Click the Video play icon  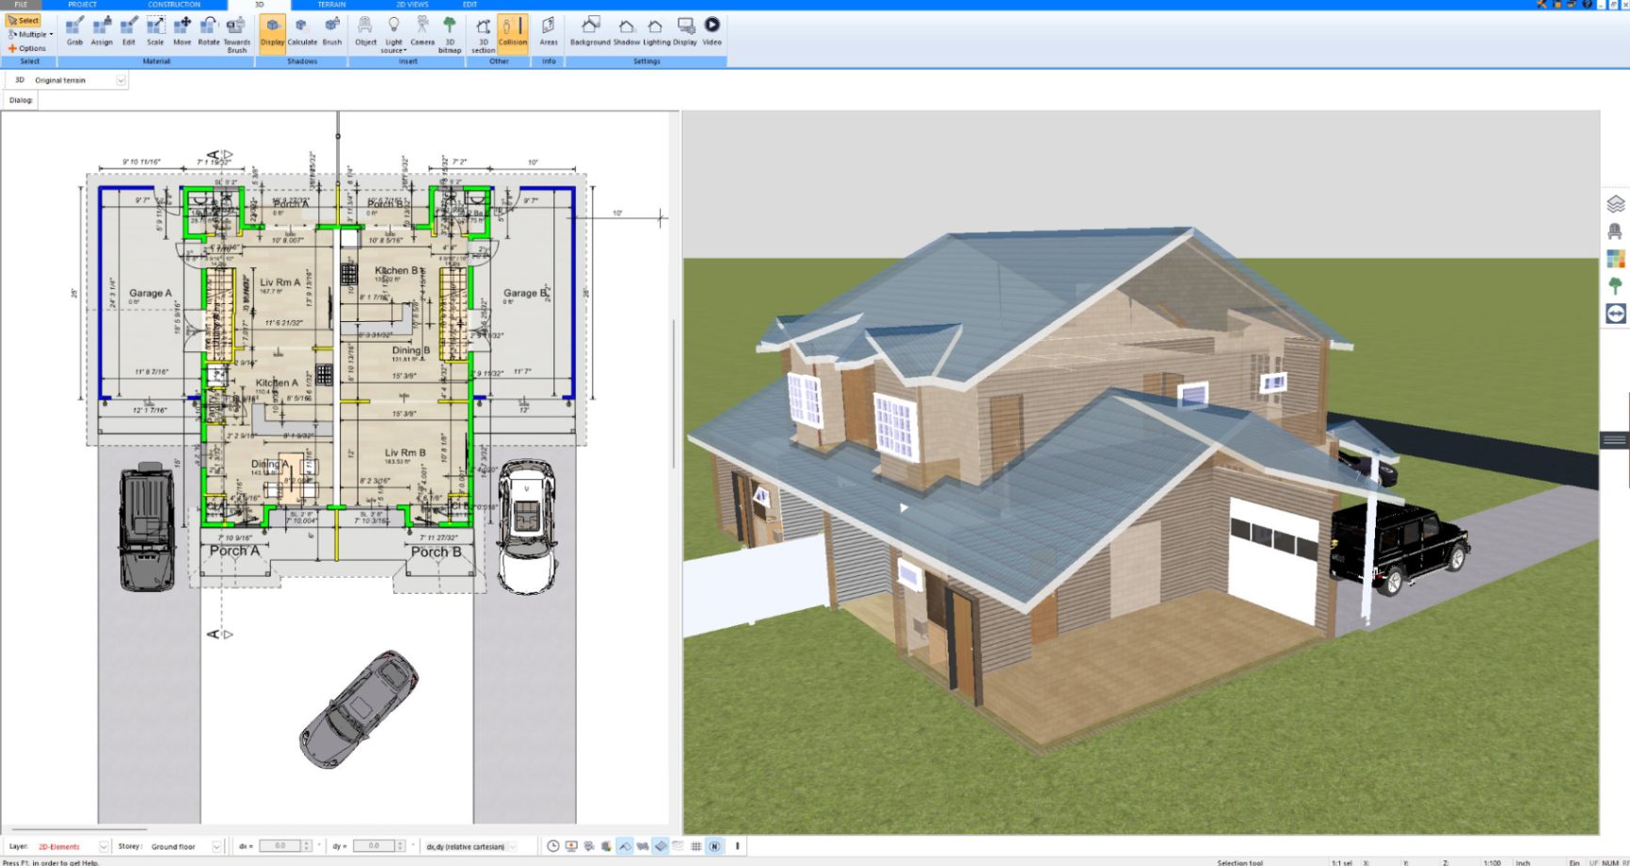(712, 30)
